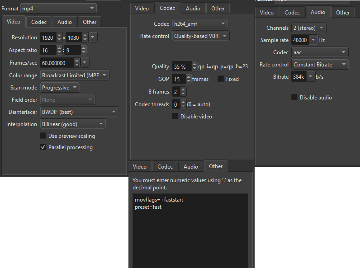Click B frames spinner arrows
360x268 pixels.
183,92
